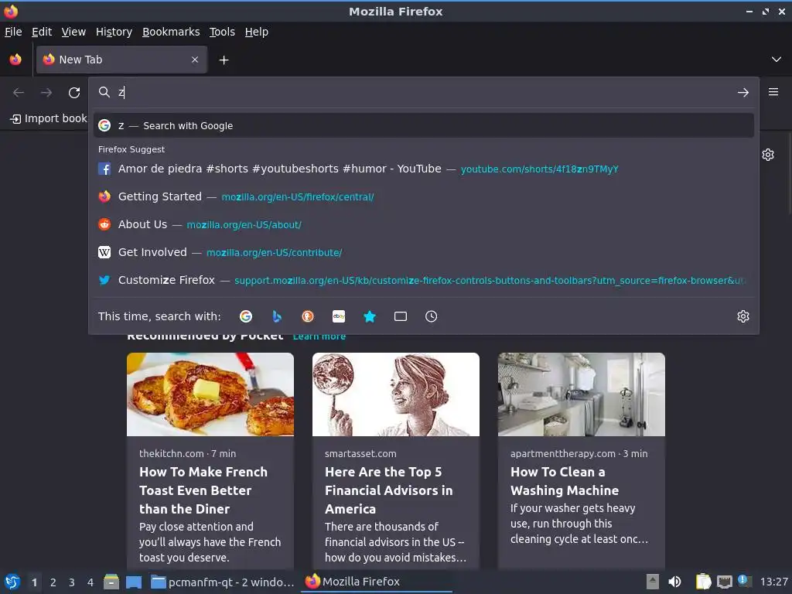Open the Bookmarks menu
Screen dimensions: 792x594
(171, 32)
